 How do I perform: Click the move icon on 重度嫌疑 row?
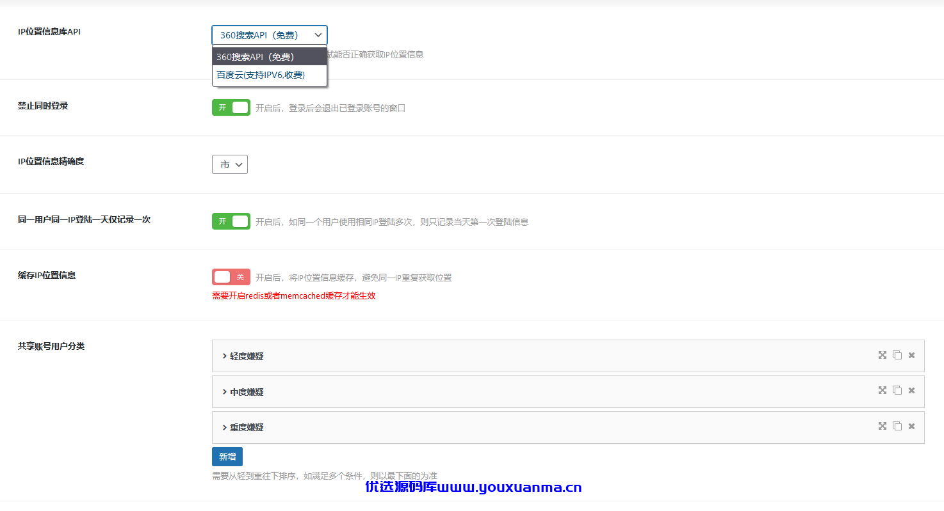click(883, 426)
